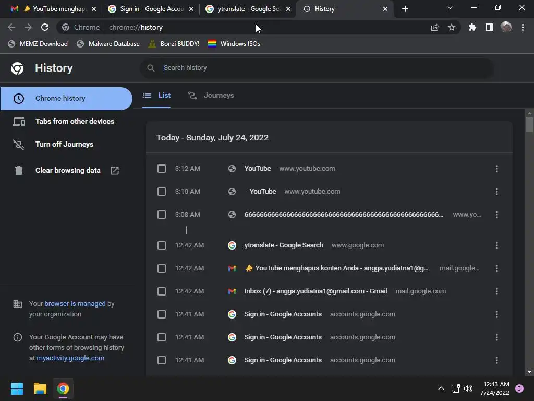Open the ytranslate - Google Search link

tap(284, 245)
